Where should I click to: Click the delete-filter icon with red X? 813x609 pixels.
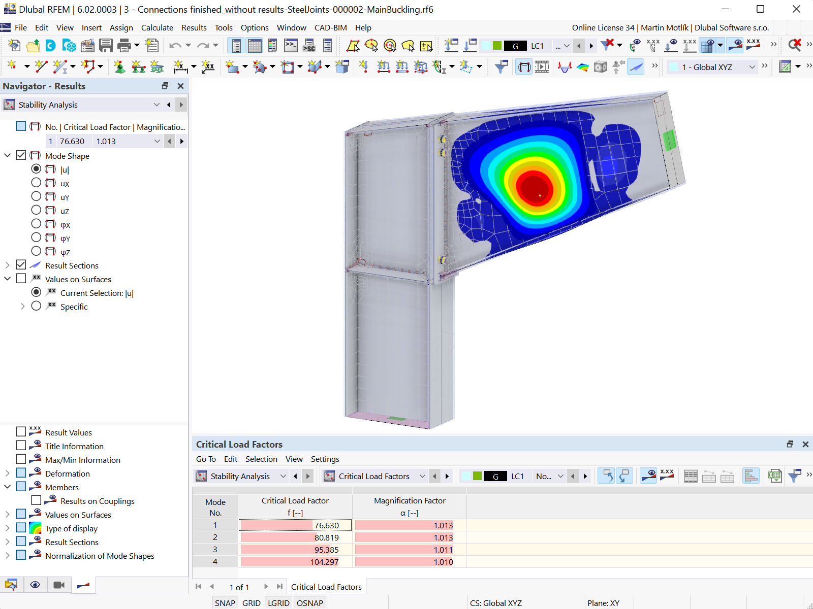tap(607, 46)
